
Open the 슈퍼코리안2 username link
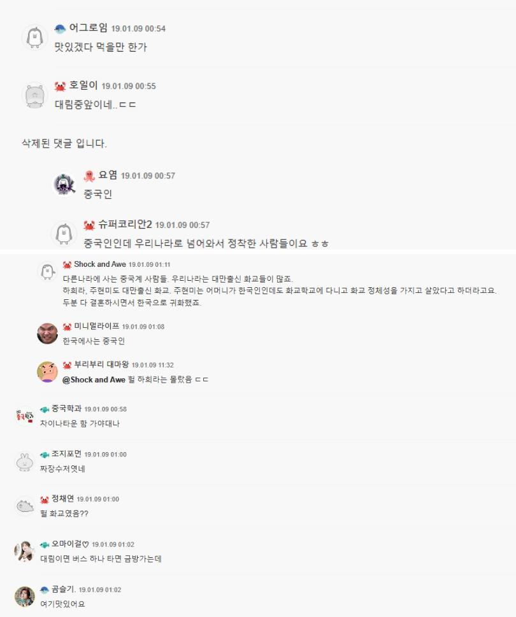click(x=125, y=224)
